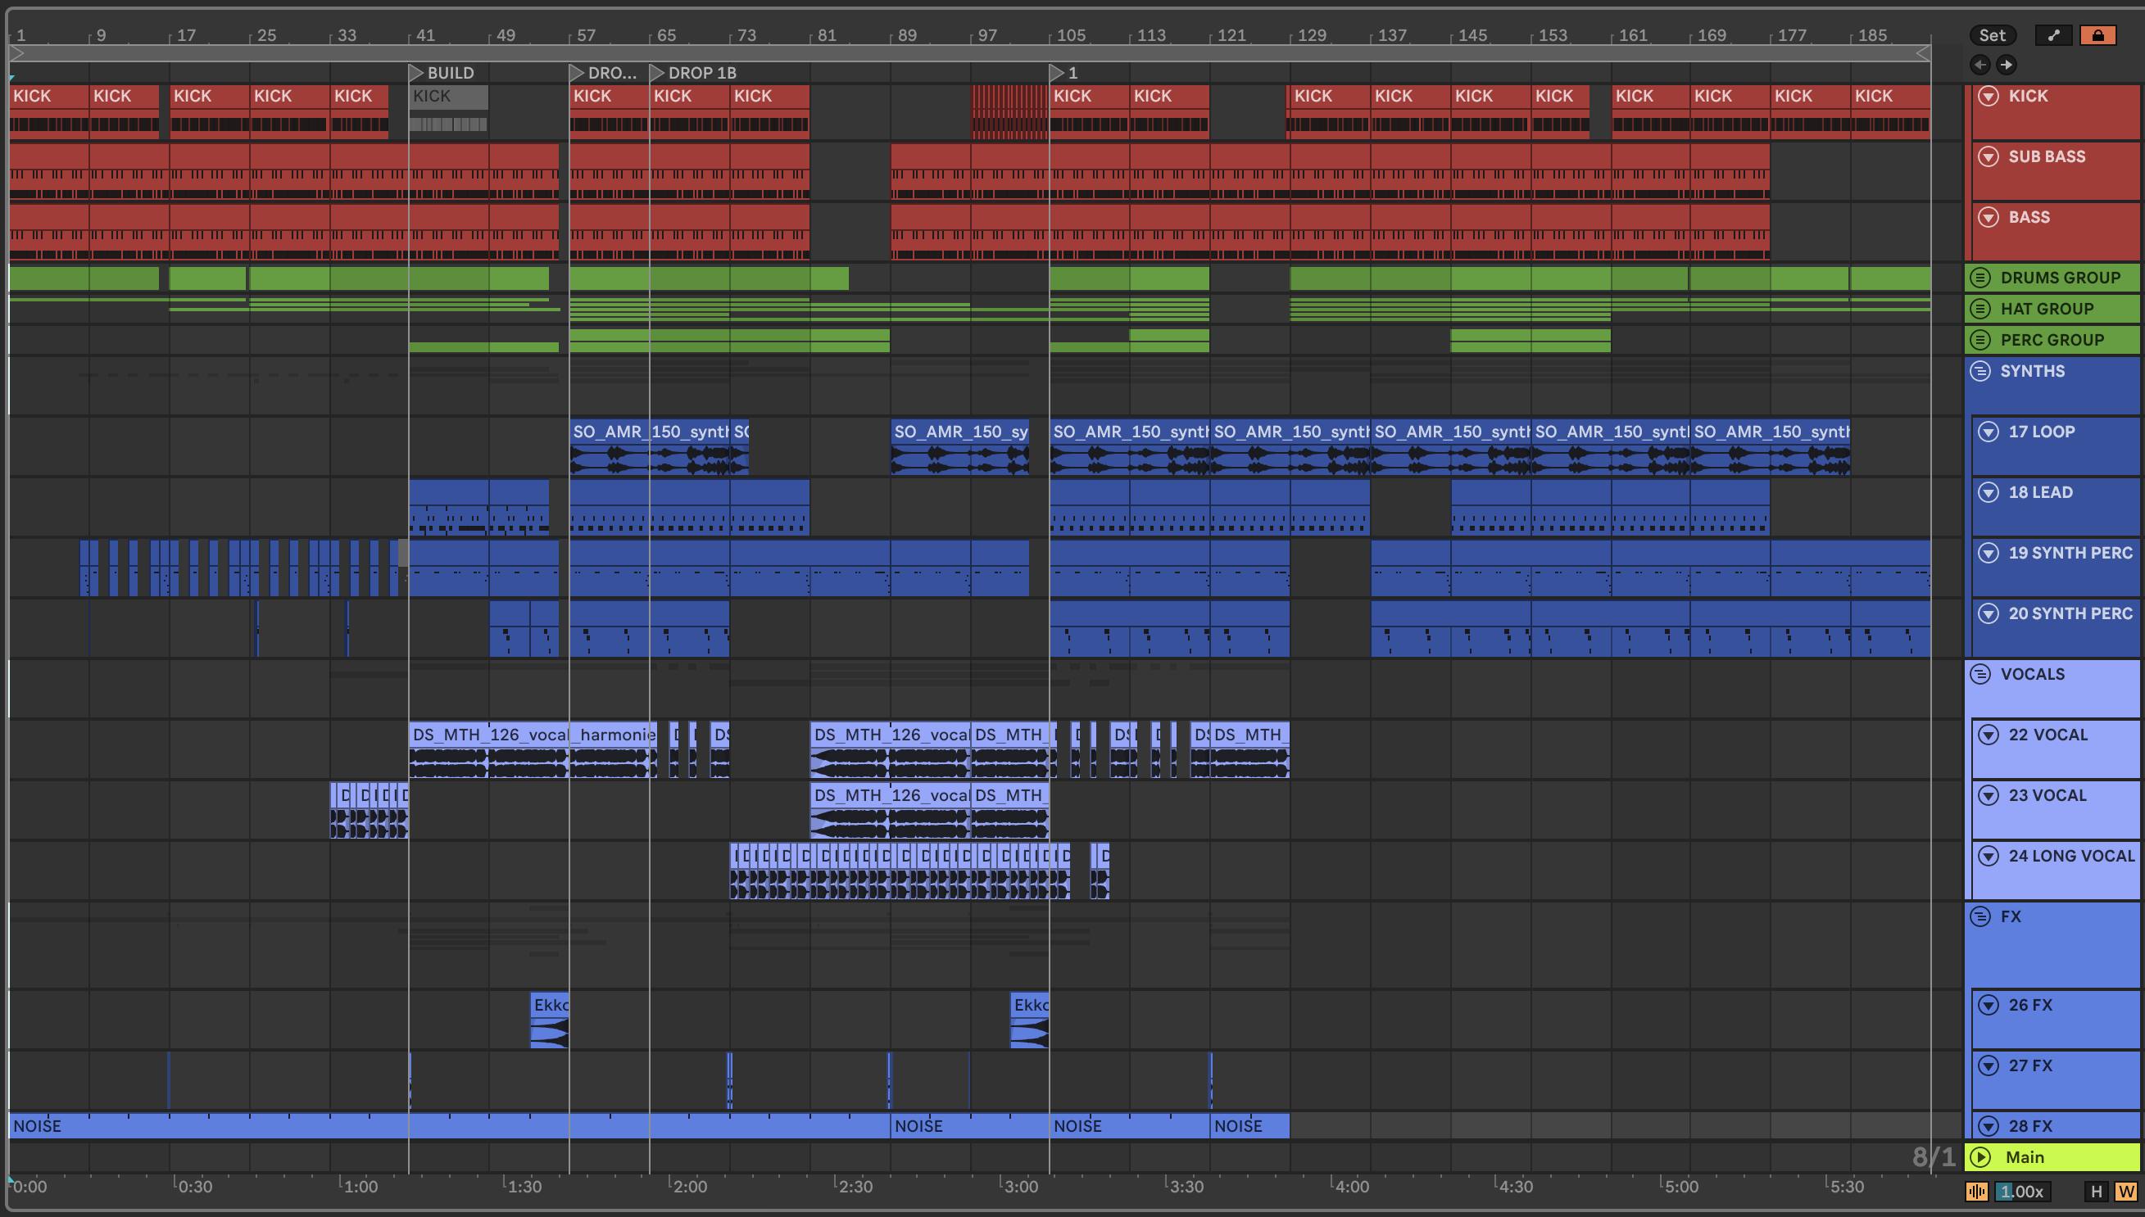Click the 1.00x zoom value field
Screen dimensions: 2145x1217
point(2023,1191)
